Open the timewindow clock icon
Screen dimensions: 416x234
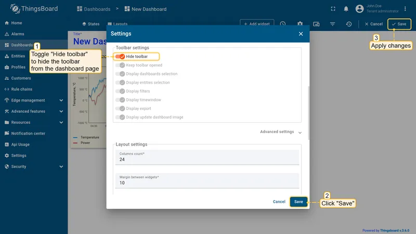click(282, 24)
